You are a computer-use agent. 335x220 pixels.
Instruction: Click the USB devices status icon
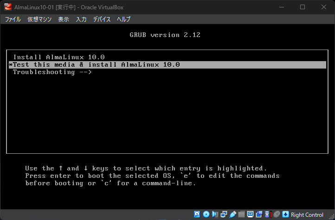[232, 214]
